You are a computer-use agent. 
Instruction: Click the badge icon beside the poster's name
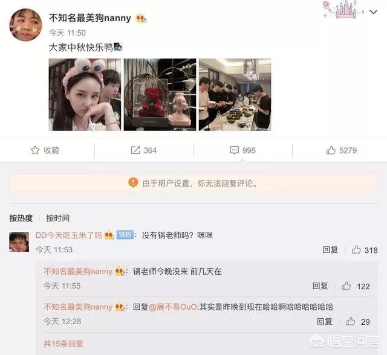141,18
